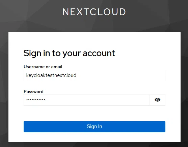
Task: Click the dark background below the login card
Action: pos(94,145)
